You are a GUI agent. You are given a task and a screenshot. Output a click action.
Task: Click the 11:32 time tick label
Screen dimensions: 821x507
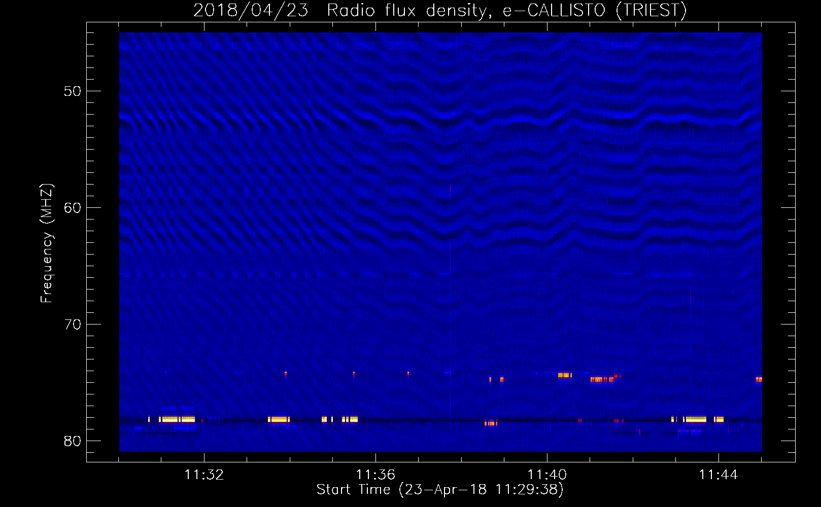pos(204,475)
